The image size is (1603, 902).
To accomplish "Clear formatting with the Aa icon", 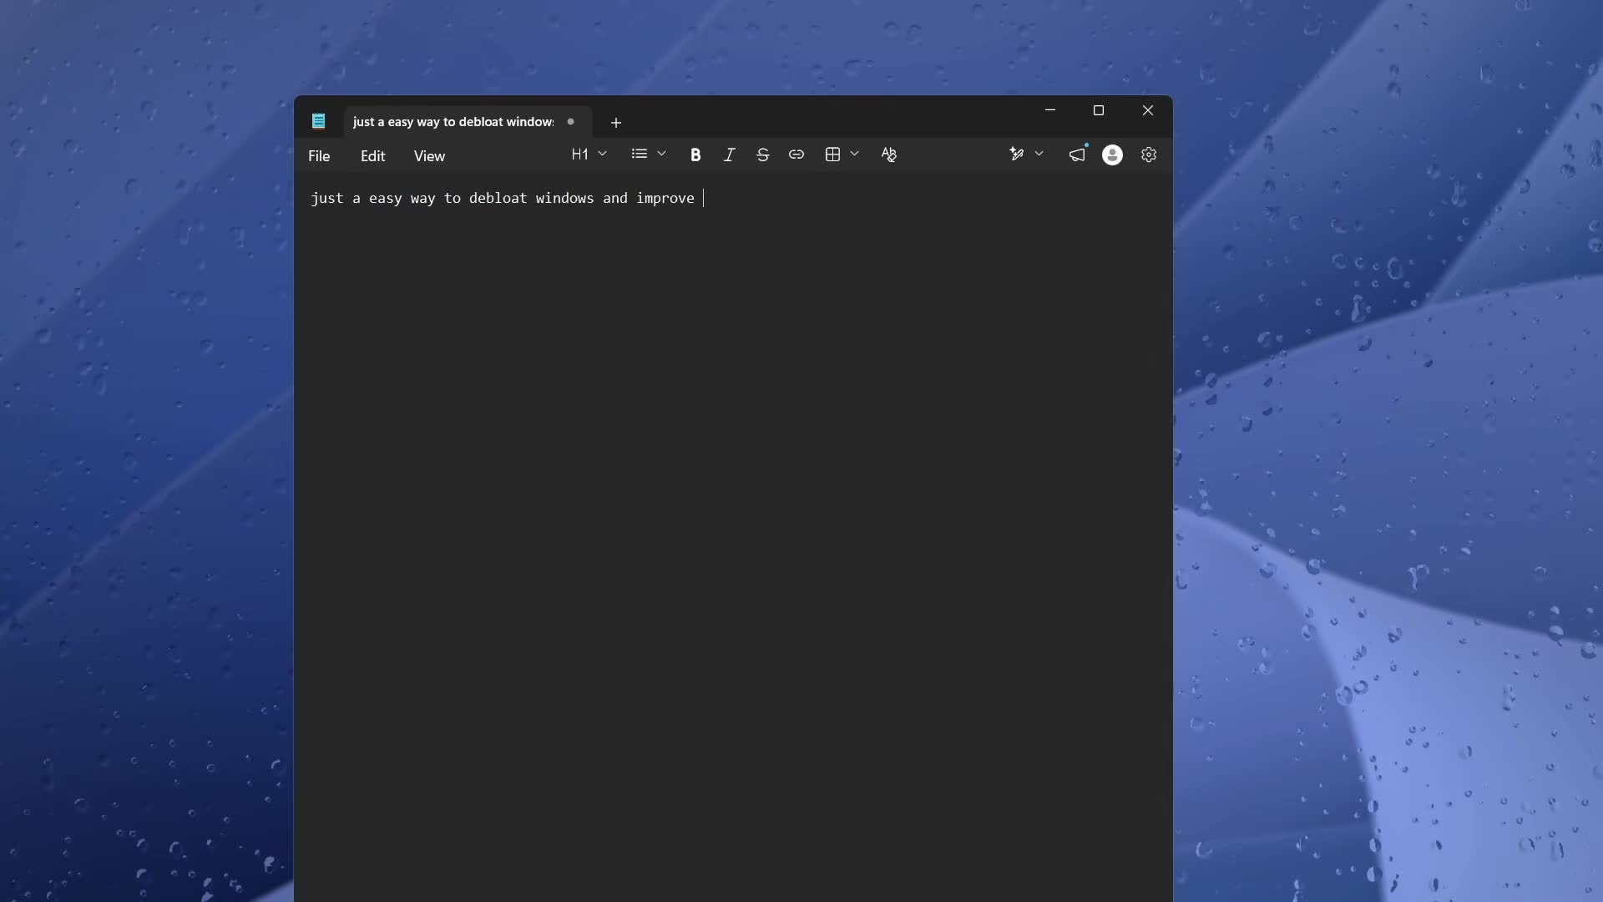I will click(x=888, y=155).
